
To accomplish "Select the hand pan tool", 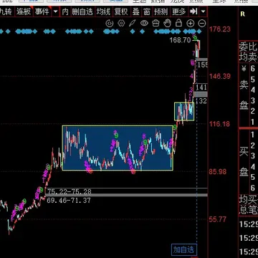I will (x=168, y=23).
